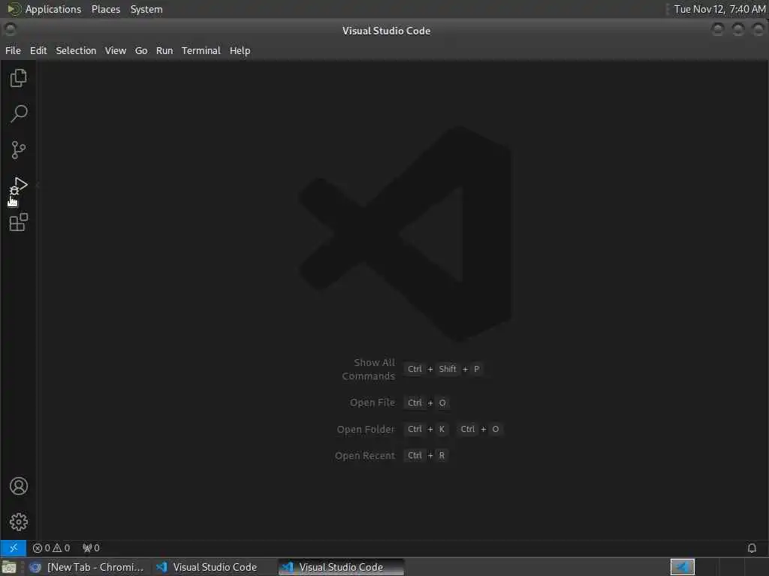The image size is (769, 576).
Task: Click the show desktop icon in taskbar
Action: point(9,567)
